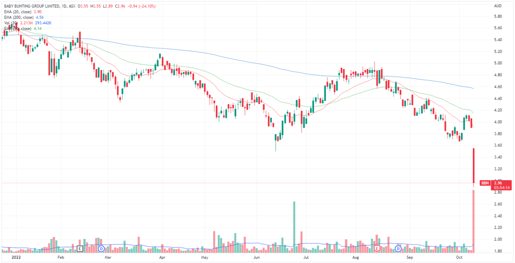Click the 03:54:14 countdown timer
The image size is (515, 263).
click(501, 188)
